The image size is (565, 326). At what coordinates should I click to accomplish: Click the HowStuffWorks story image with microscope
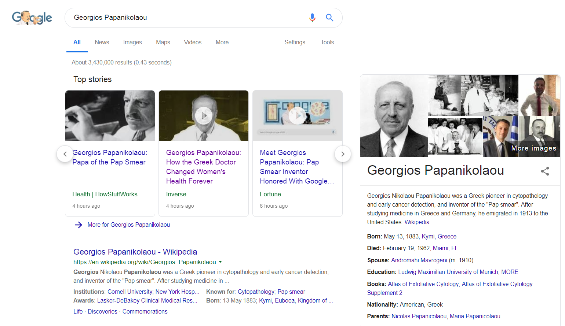pyautogui.click(x=110, y=116)
